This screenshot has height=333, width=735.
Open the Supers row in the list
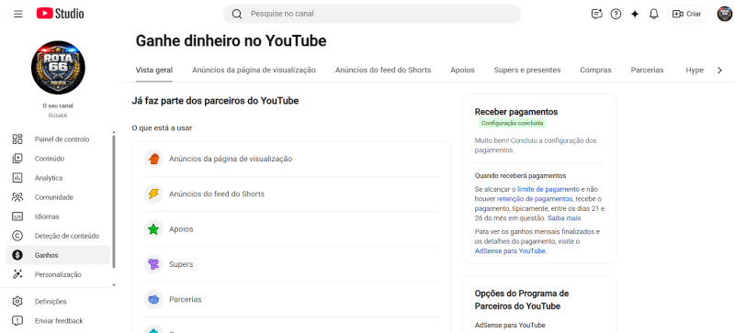(291, 264)
